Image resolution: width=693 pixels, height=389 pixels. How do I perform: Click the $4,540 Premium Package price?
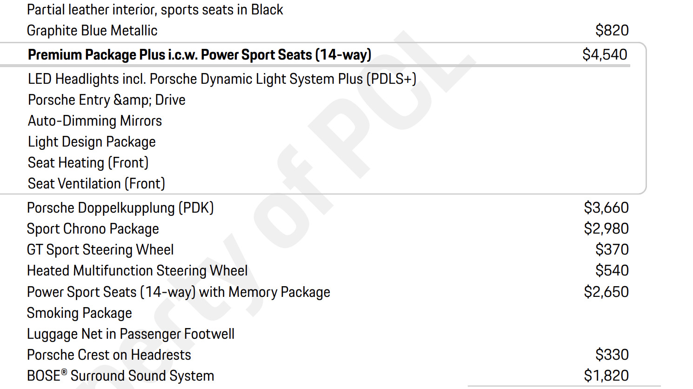(605, 55)
